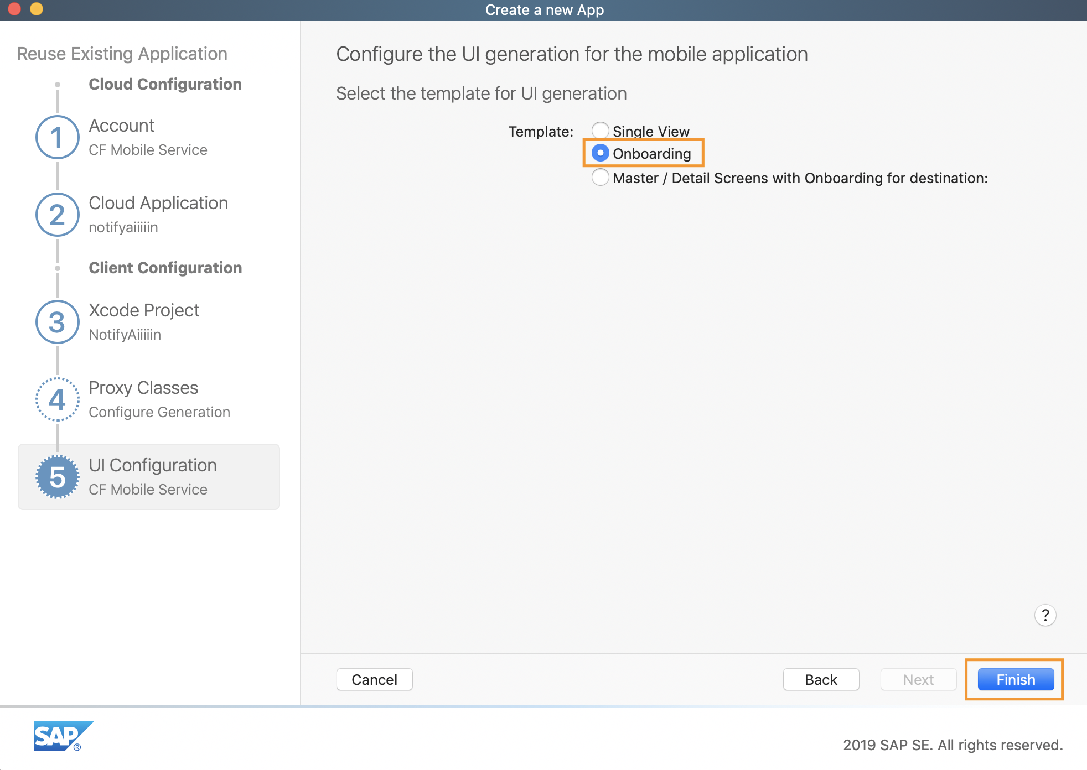The width and height of the screenshot is (1087, 770).
Task: Click the notifyaiiiiin application name text
Action: coord(123,227)
